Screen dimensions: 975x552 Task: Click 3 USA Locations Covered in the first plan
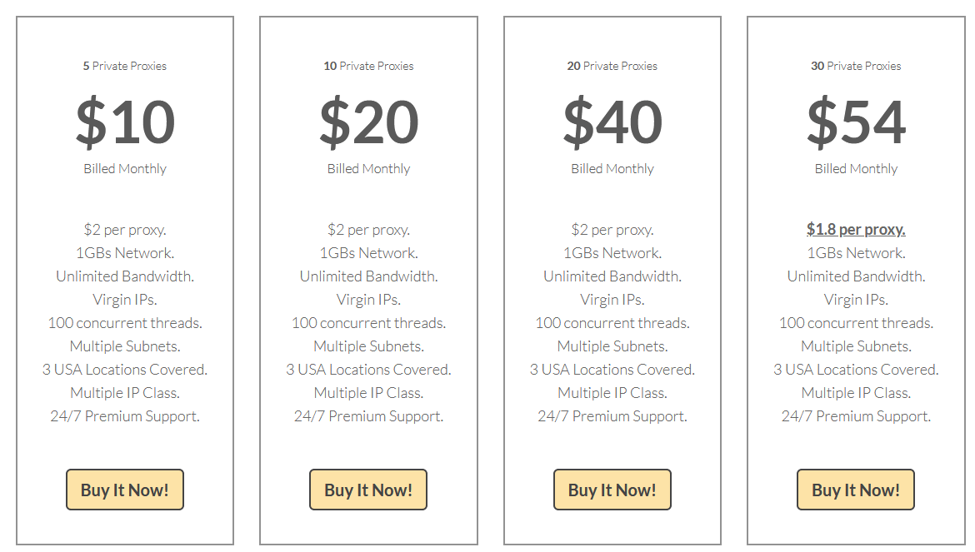click(x=124, y=369)
